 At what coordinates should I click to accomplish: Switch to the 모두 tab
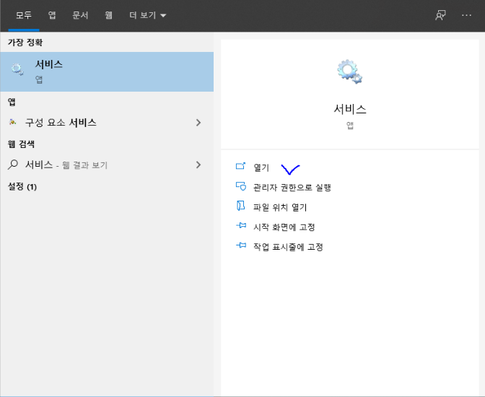pos(24,15)
